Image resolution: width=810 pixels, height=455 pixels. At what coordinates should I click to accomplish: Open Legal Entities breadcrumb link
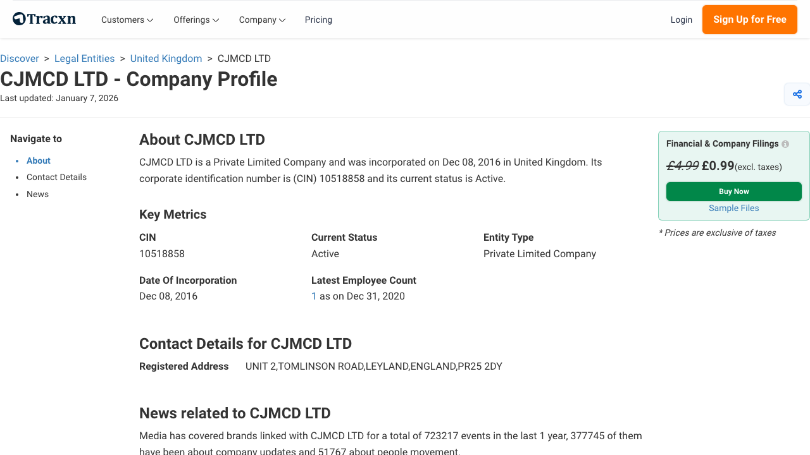(x=84, y=58)
